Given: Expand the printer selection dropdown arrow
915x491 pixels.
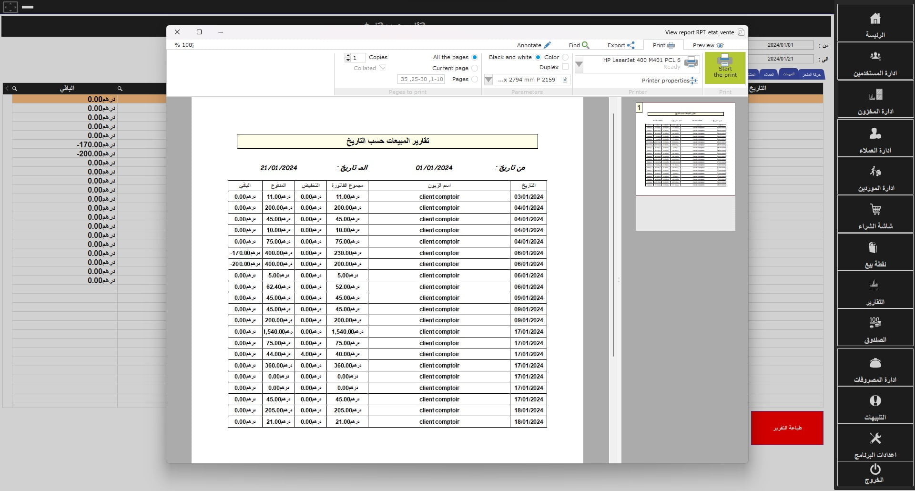Looking at the screenshot, I should tap(579, 64).
